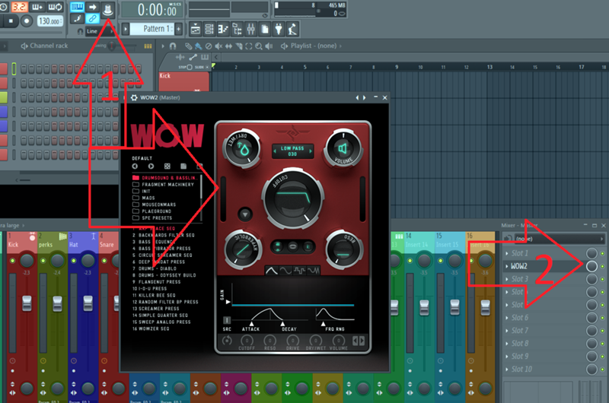Select the playlist Draw pencil tool
The width and height of the screenshot is (609, 403).
[x=188, y=46]
